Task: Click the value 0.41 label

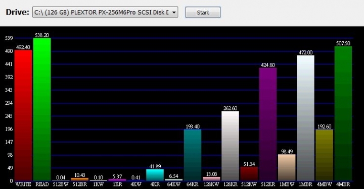Action: coord(136,177)
